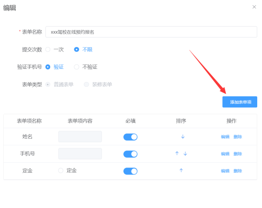Click the 表单名称 text input
Screen dimensions: 262x208
151,32
